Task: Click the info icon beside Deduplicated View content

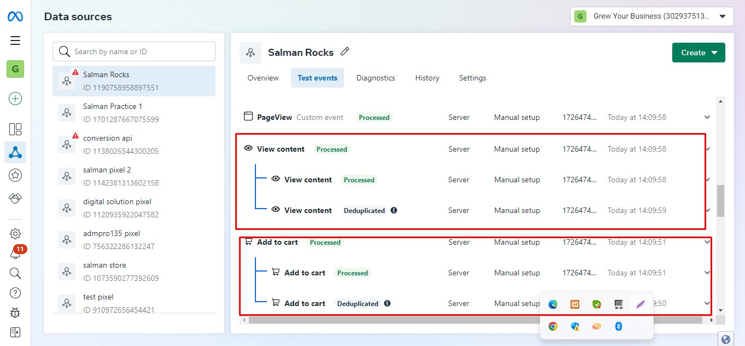Action: pos(394,210)
